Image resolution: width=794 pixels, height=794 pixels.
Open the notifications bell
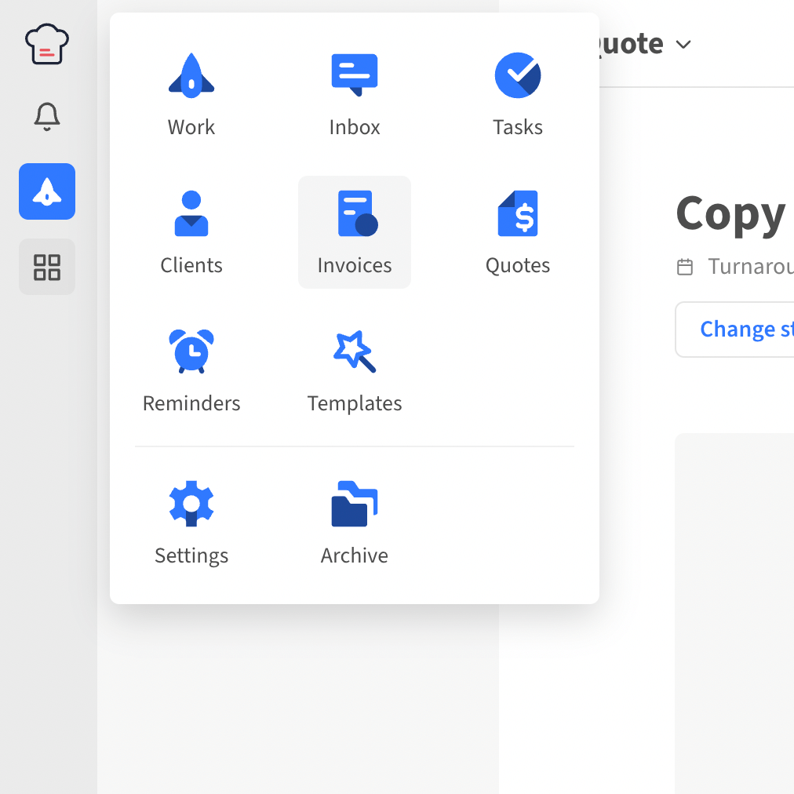tap(47, 116)
